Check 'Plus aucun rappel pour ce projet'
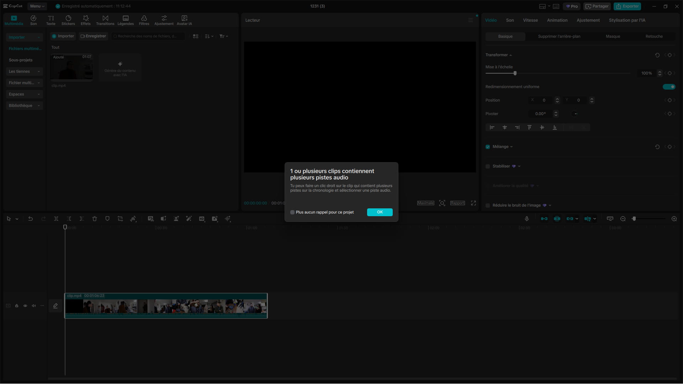This screenshot has height=384, width=683. tap(292, 212)
